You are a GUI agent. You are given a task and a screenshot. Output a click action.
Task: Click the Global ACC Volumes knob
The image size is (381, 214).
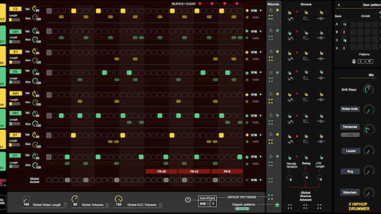coord(118,199)
